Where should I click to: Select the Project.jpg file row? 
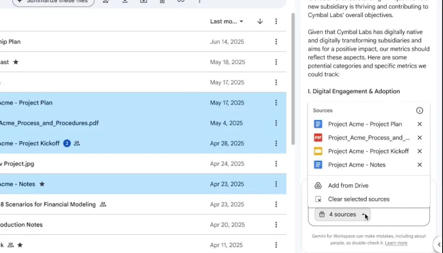pos(143,164)
